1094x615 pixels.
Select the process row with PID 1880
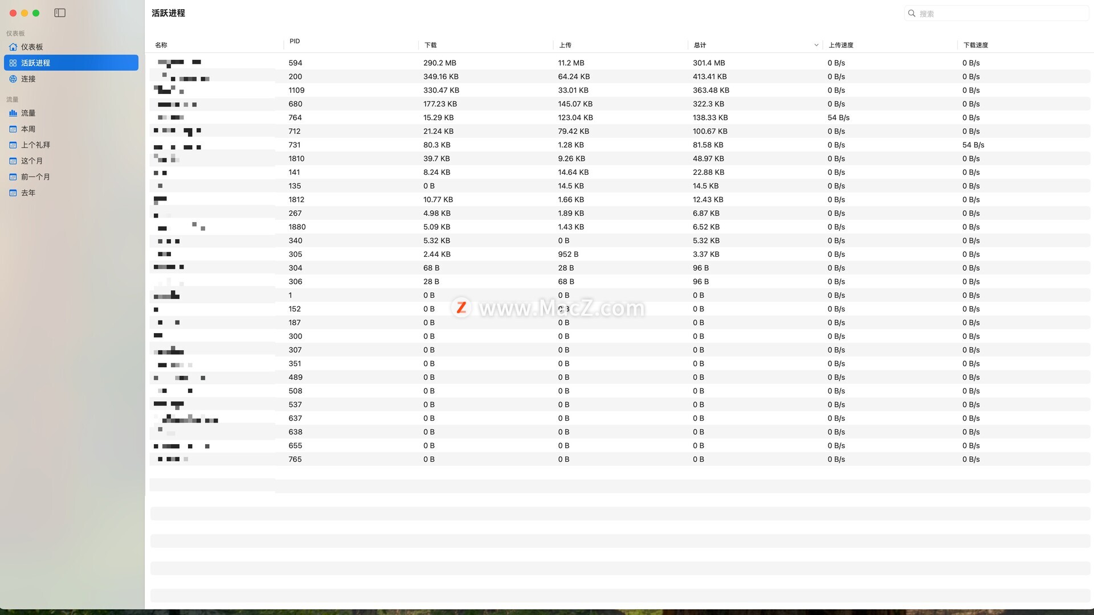297,227
